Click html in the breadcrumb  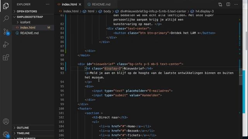tap(91, 11)
